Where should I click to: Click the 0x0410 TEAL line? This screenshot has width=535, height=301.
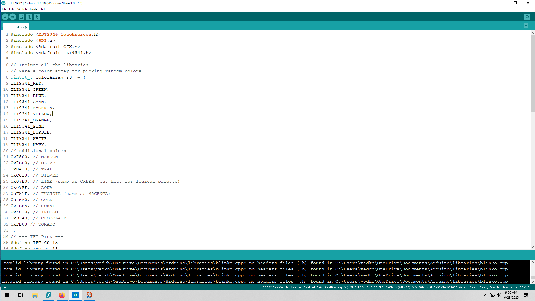(x=31, y=169)
